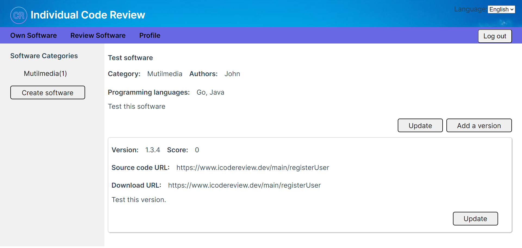Click the Software Categories heading
Screen dimensions: 522x248
(44, 56)
